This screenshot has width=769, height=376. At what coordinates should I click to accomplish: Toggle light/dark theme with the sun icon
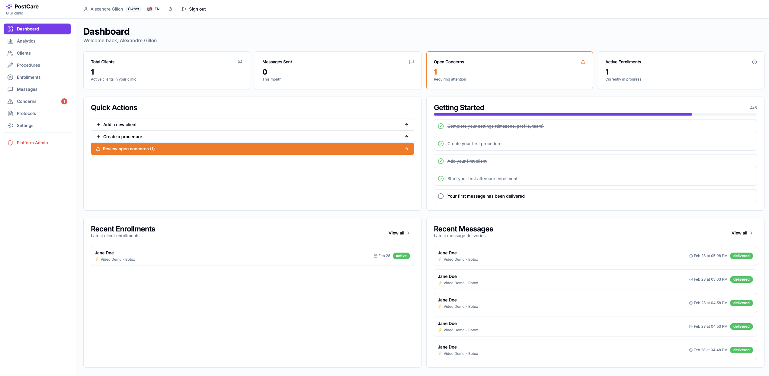pyautogui.click(x=170, y=9)
